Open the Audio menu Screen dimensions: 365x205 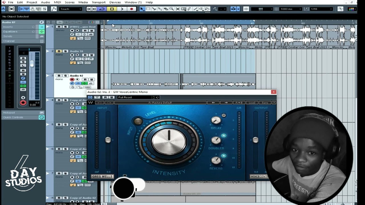coord(45,2)
